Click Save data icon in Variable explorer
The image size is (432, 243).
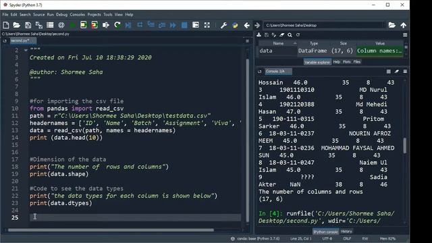pos(267,34)
